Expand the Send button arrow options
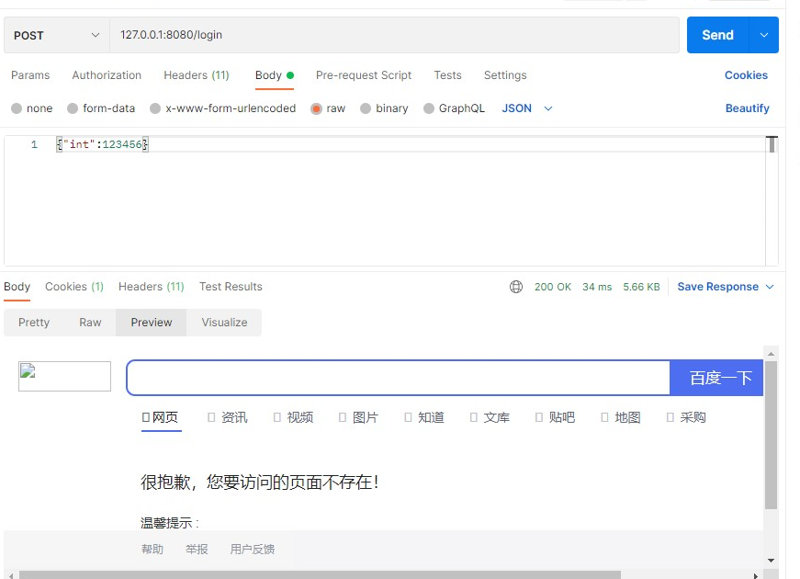The height and width of the screenshot is (579, 800). point(764,35)
